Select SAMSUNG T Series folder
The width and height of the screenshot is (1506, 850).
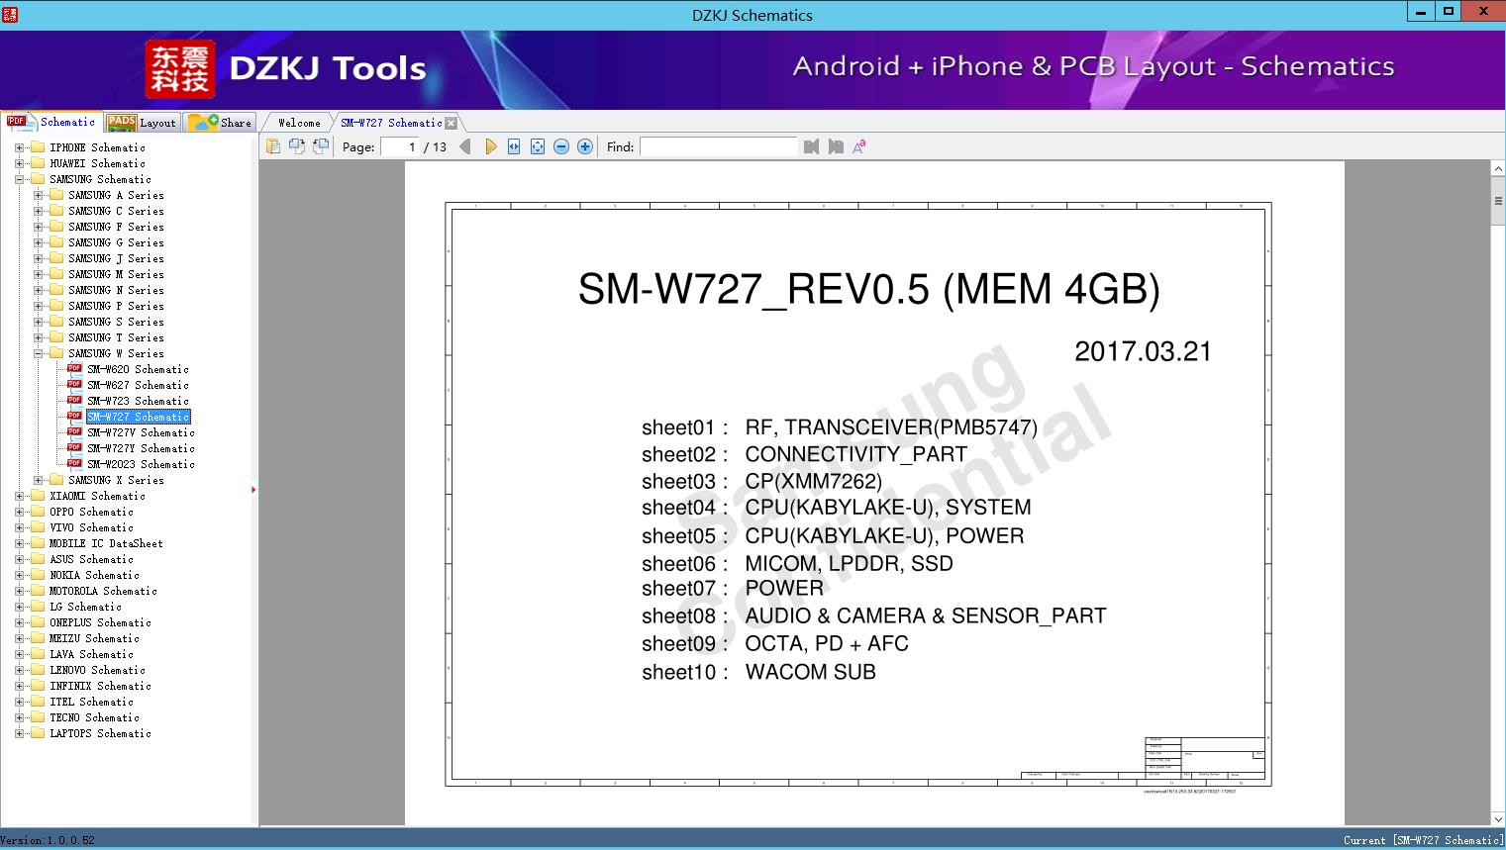pyautogui.click(x=116, y=337)
